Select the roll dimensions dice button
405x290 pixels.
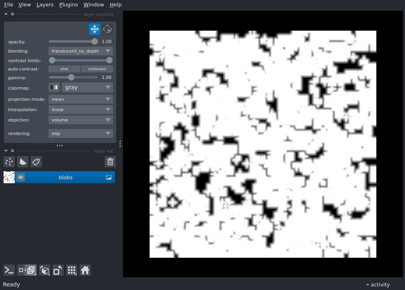coord(45,270)
